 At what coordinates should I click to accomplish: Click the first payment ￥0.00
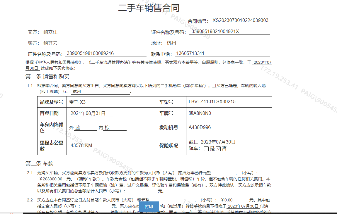coord(227,200)
